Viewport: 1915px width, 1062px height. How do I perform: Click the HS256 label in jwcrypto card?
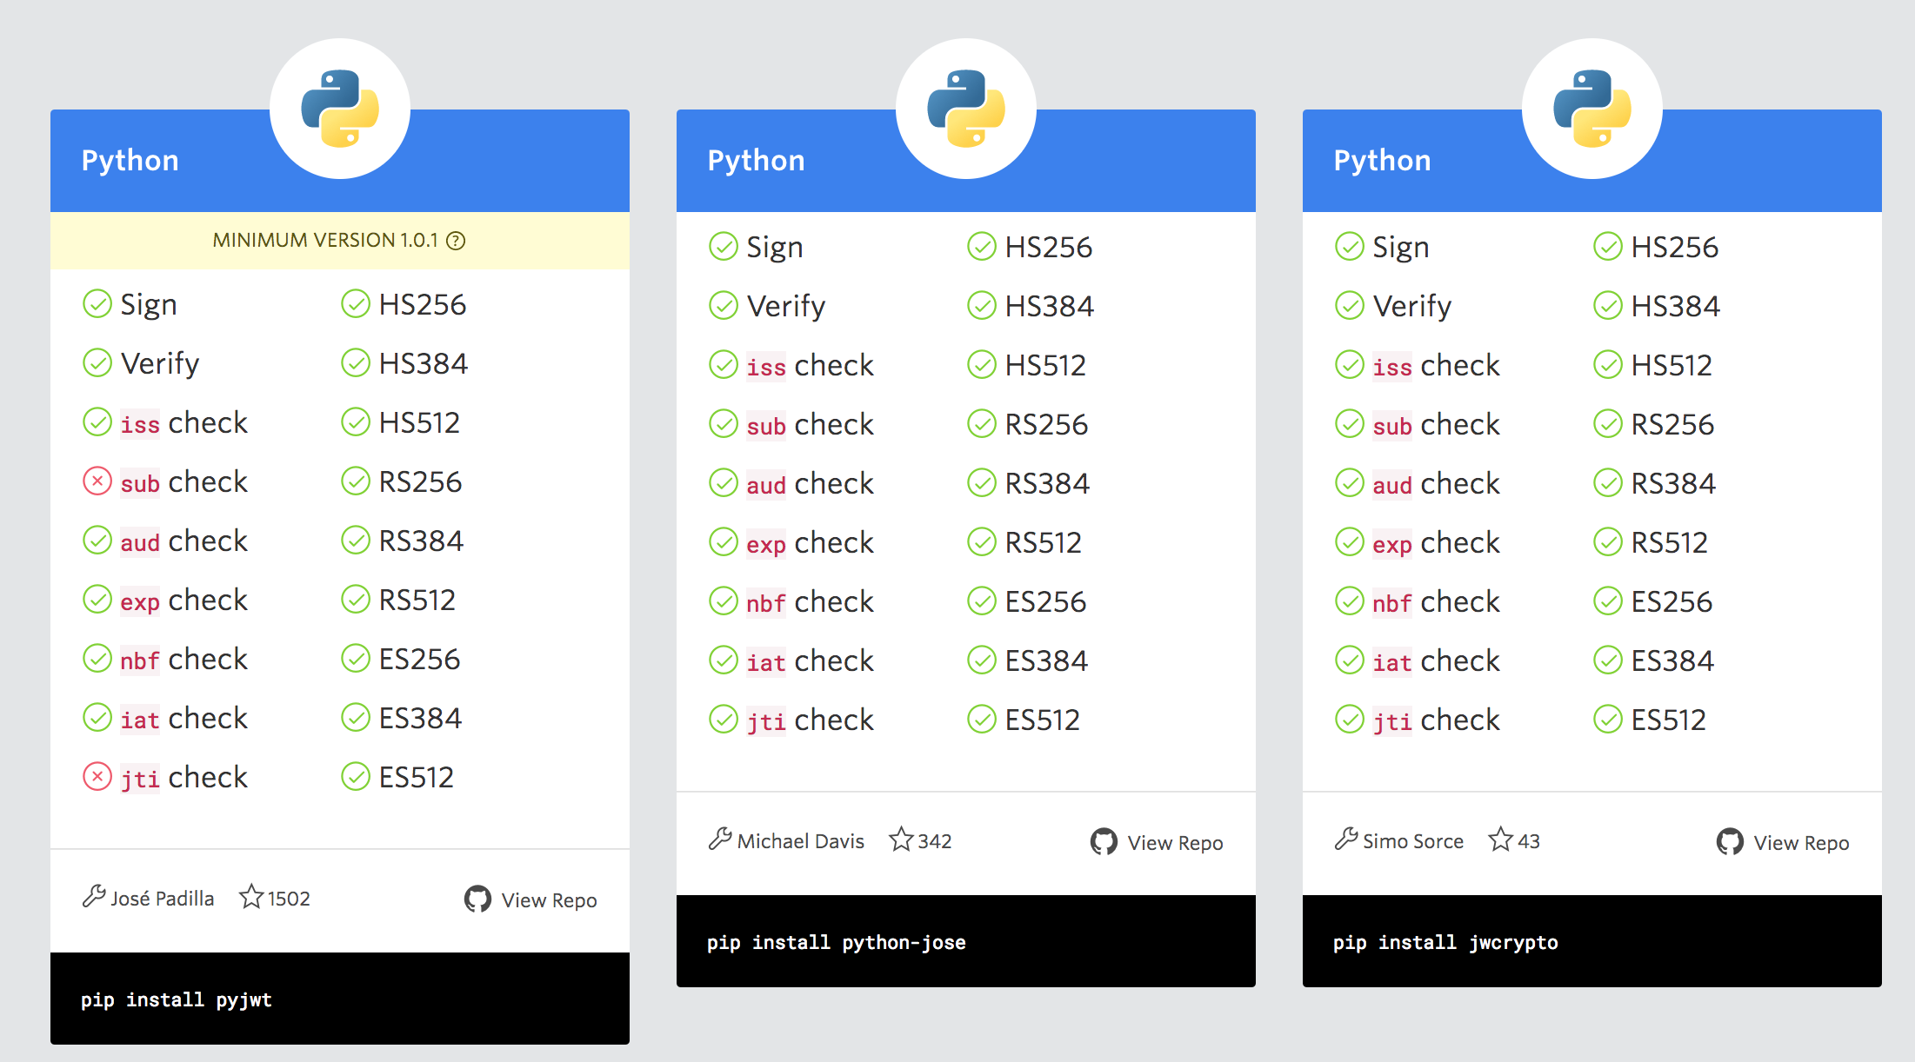(x=1674, y=247)
